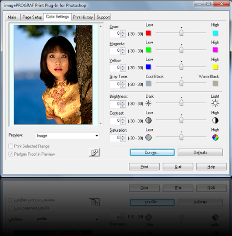Decrease Contrast value with down arrow
The height and width of the screenshot is (236, 232).
(123, 123)
